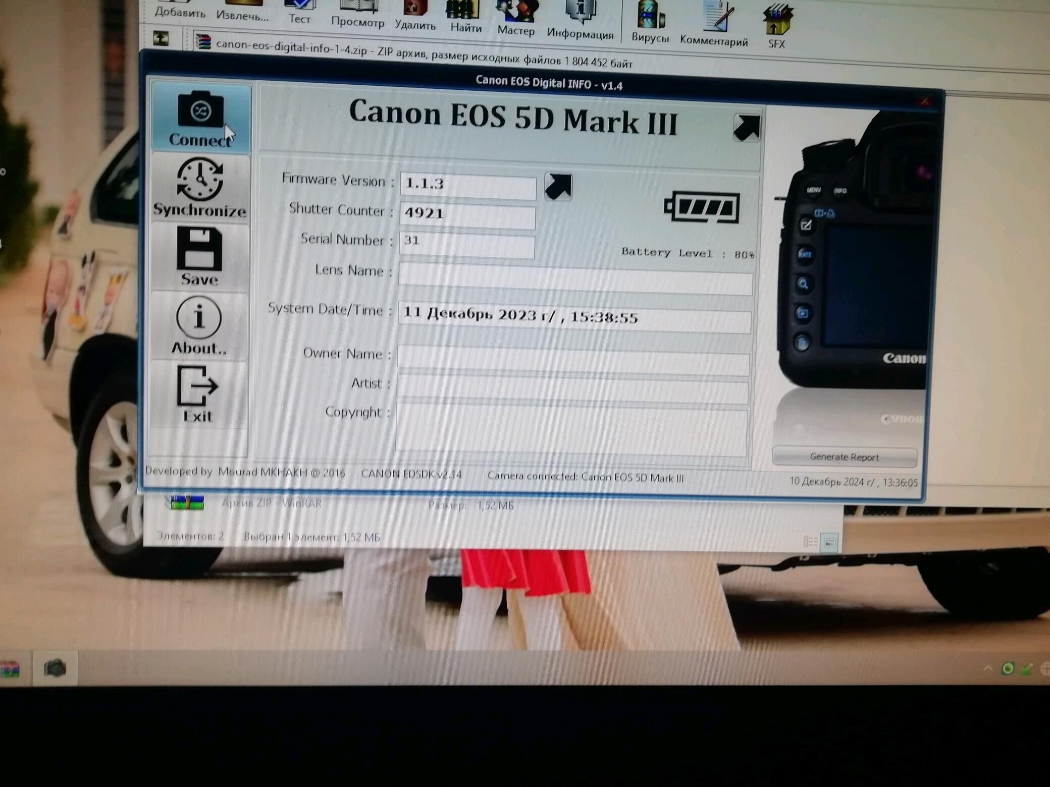The height and width of the screenshot is (787, 1050).
Task: Click the Explorer large icons view button
Action: tap(829, 543)
